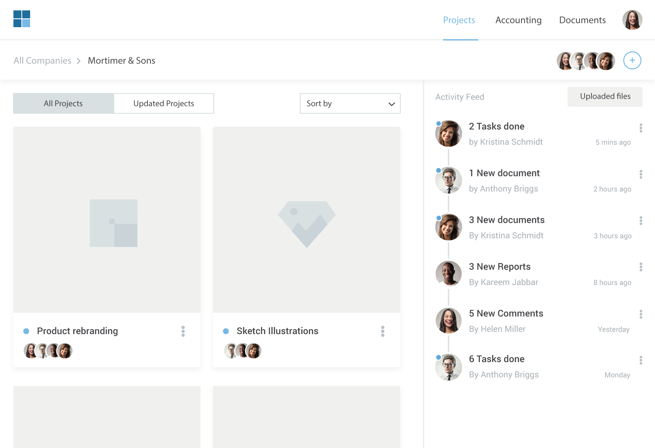
Task: Click the breadcrumb chevron after All Companies
Action: (79, 61)
